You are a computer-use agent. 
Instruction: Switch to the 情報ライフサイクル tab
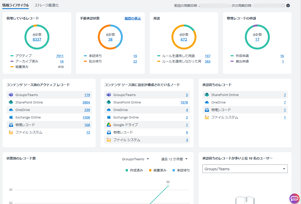[15, 5]
